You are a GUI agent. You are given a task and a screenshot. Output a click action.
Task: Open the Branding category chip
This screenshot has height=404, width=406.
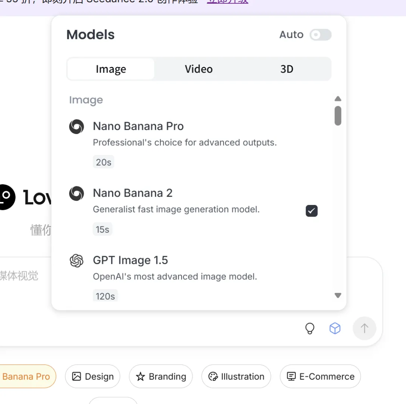pos(161,376)
